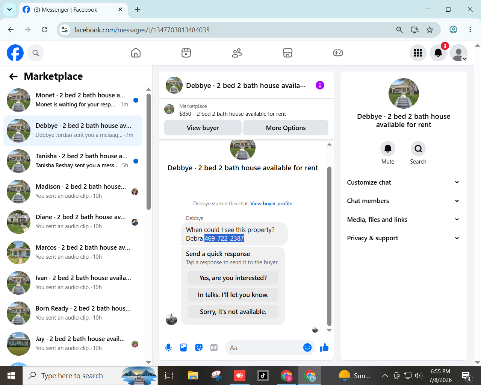Expand the Customize chat section
Image resolution: width=481 pixels, height=385 pixels.
tap(404, 182)
